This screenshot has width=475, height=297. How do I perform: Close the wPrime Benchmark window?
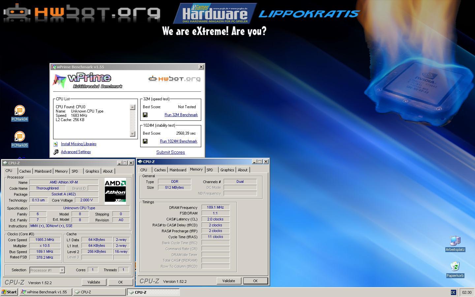pos(201,67)
